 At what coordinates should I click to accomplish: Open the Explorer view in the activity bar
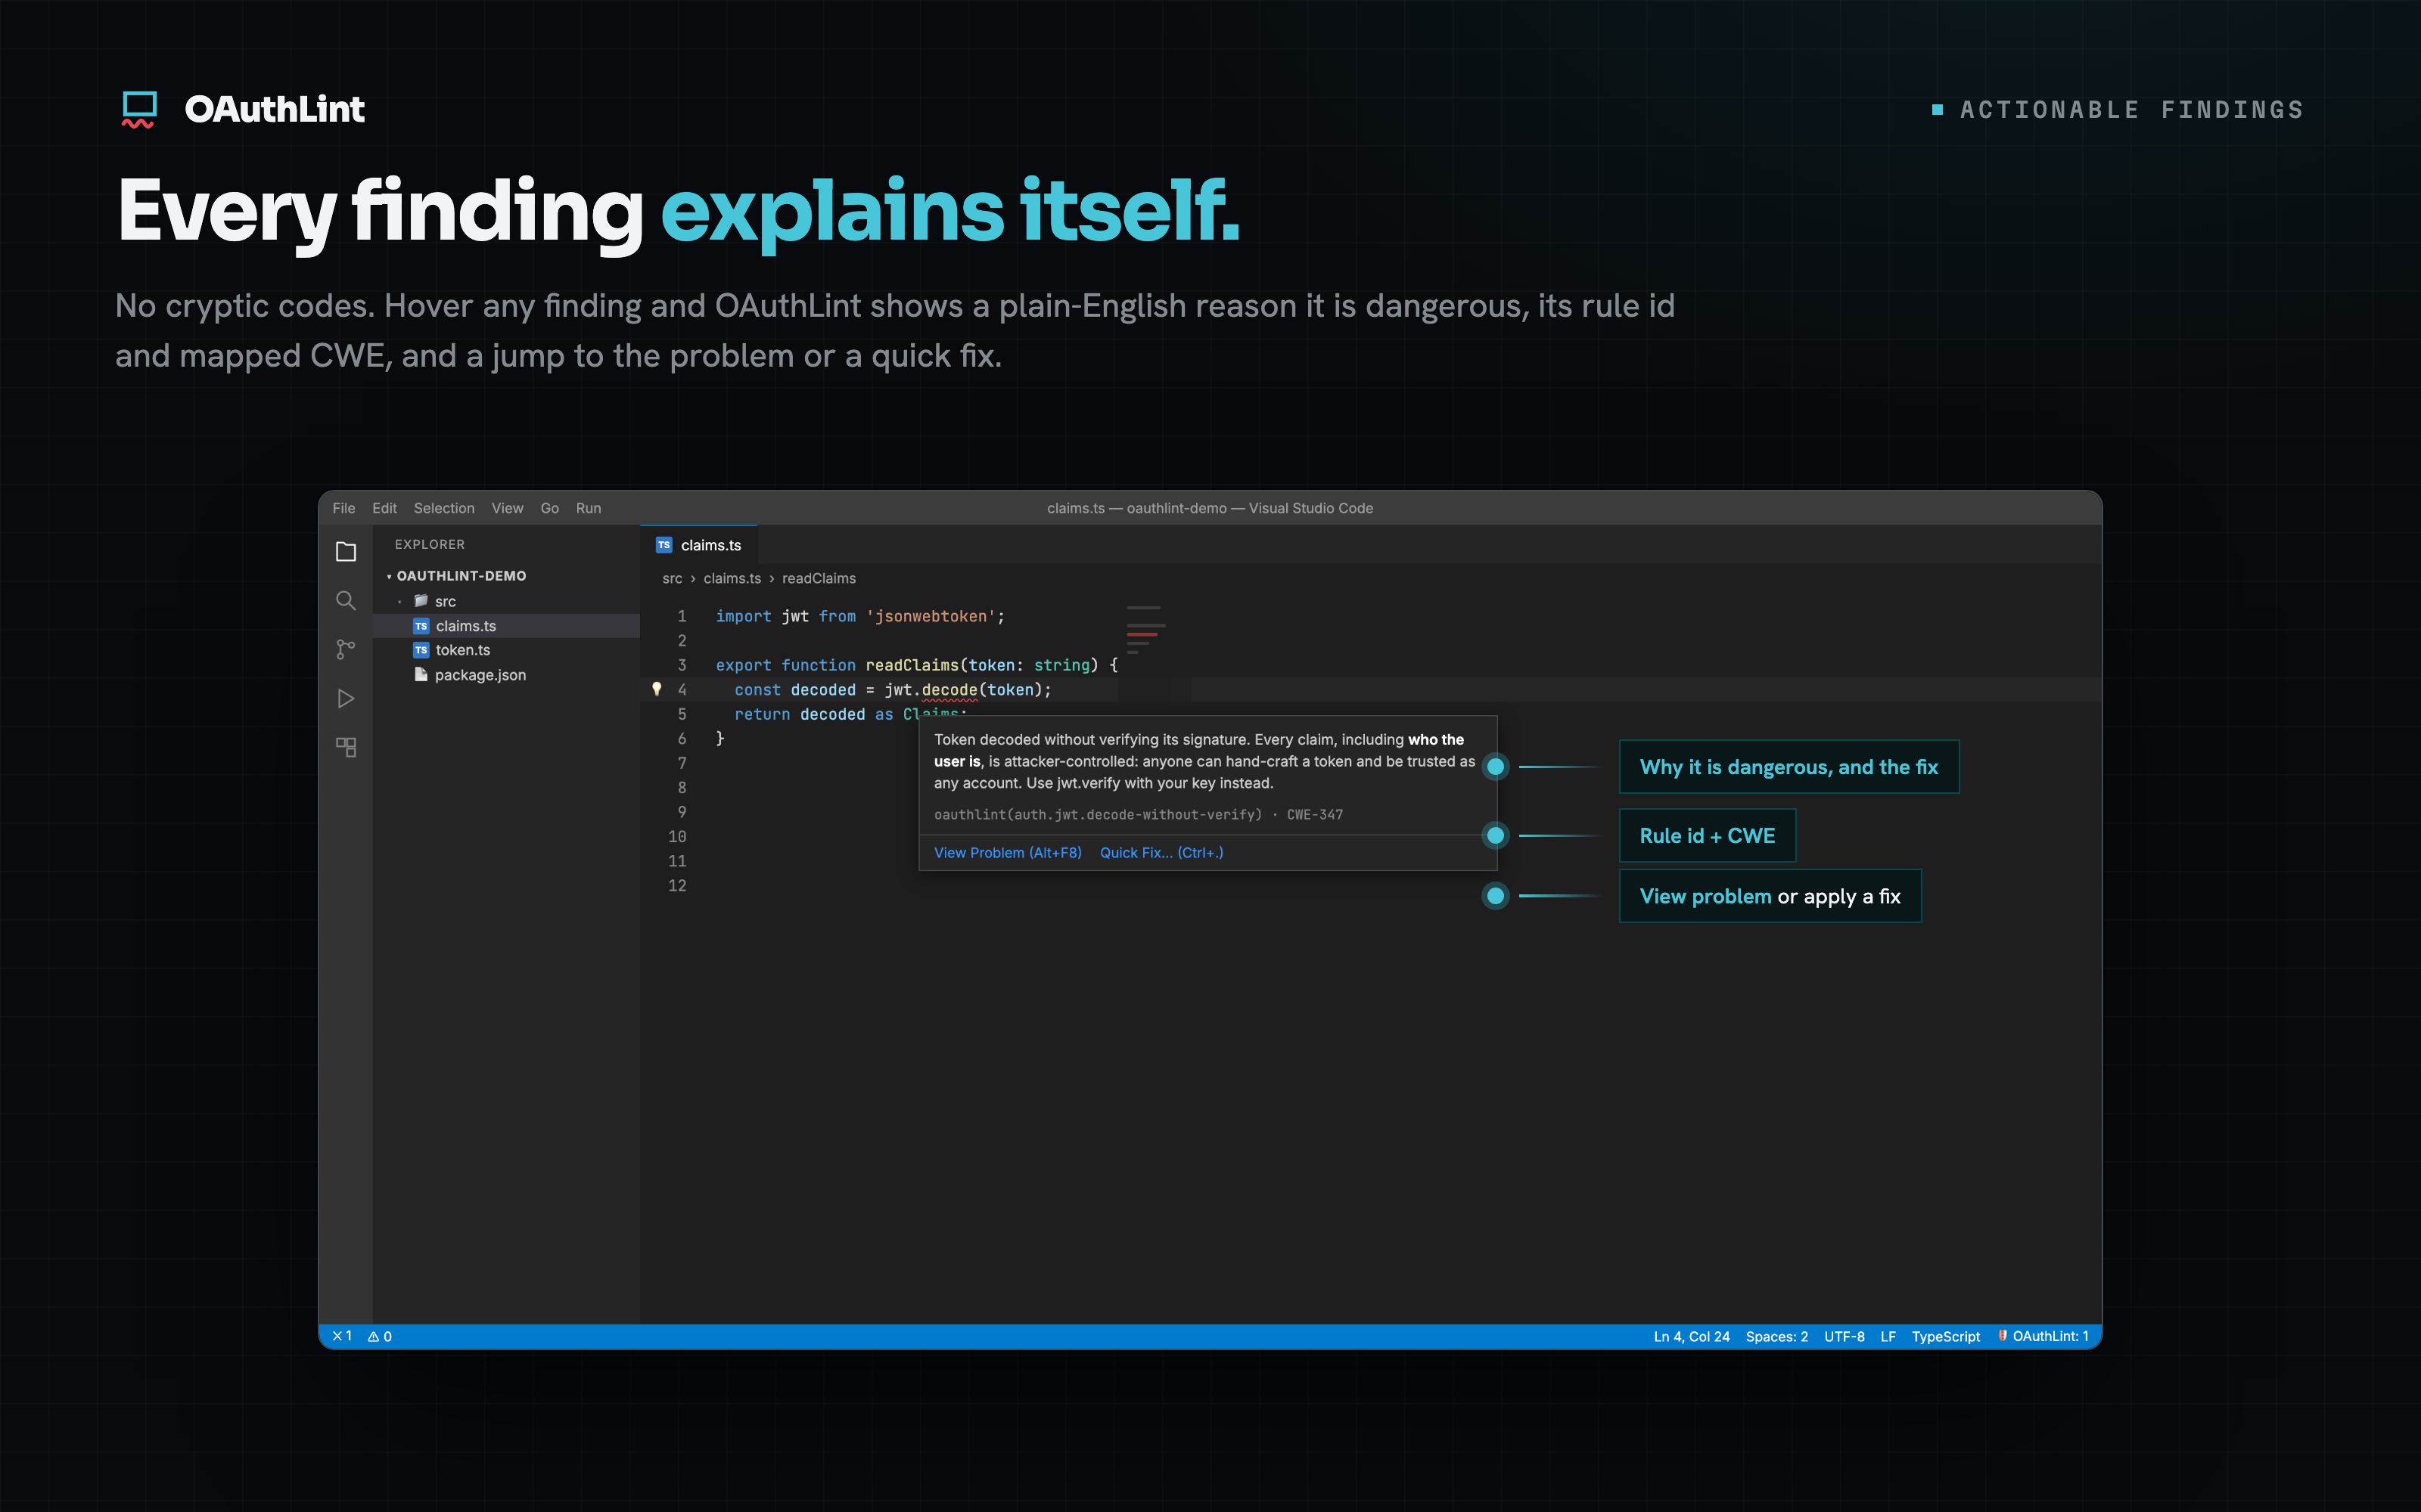pyautogui.click(x=345, y=552)
